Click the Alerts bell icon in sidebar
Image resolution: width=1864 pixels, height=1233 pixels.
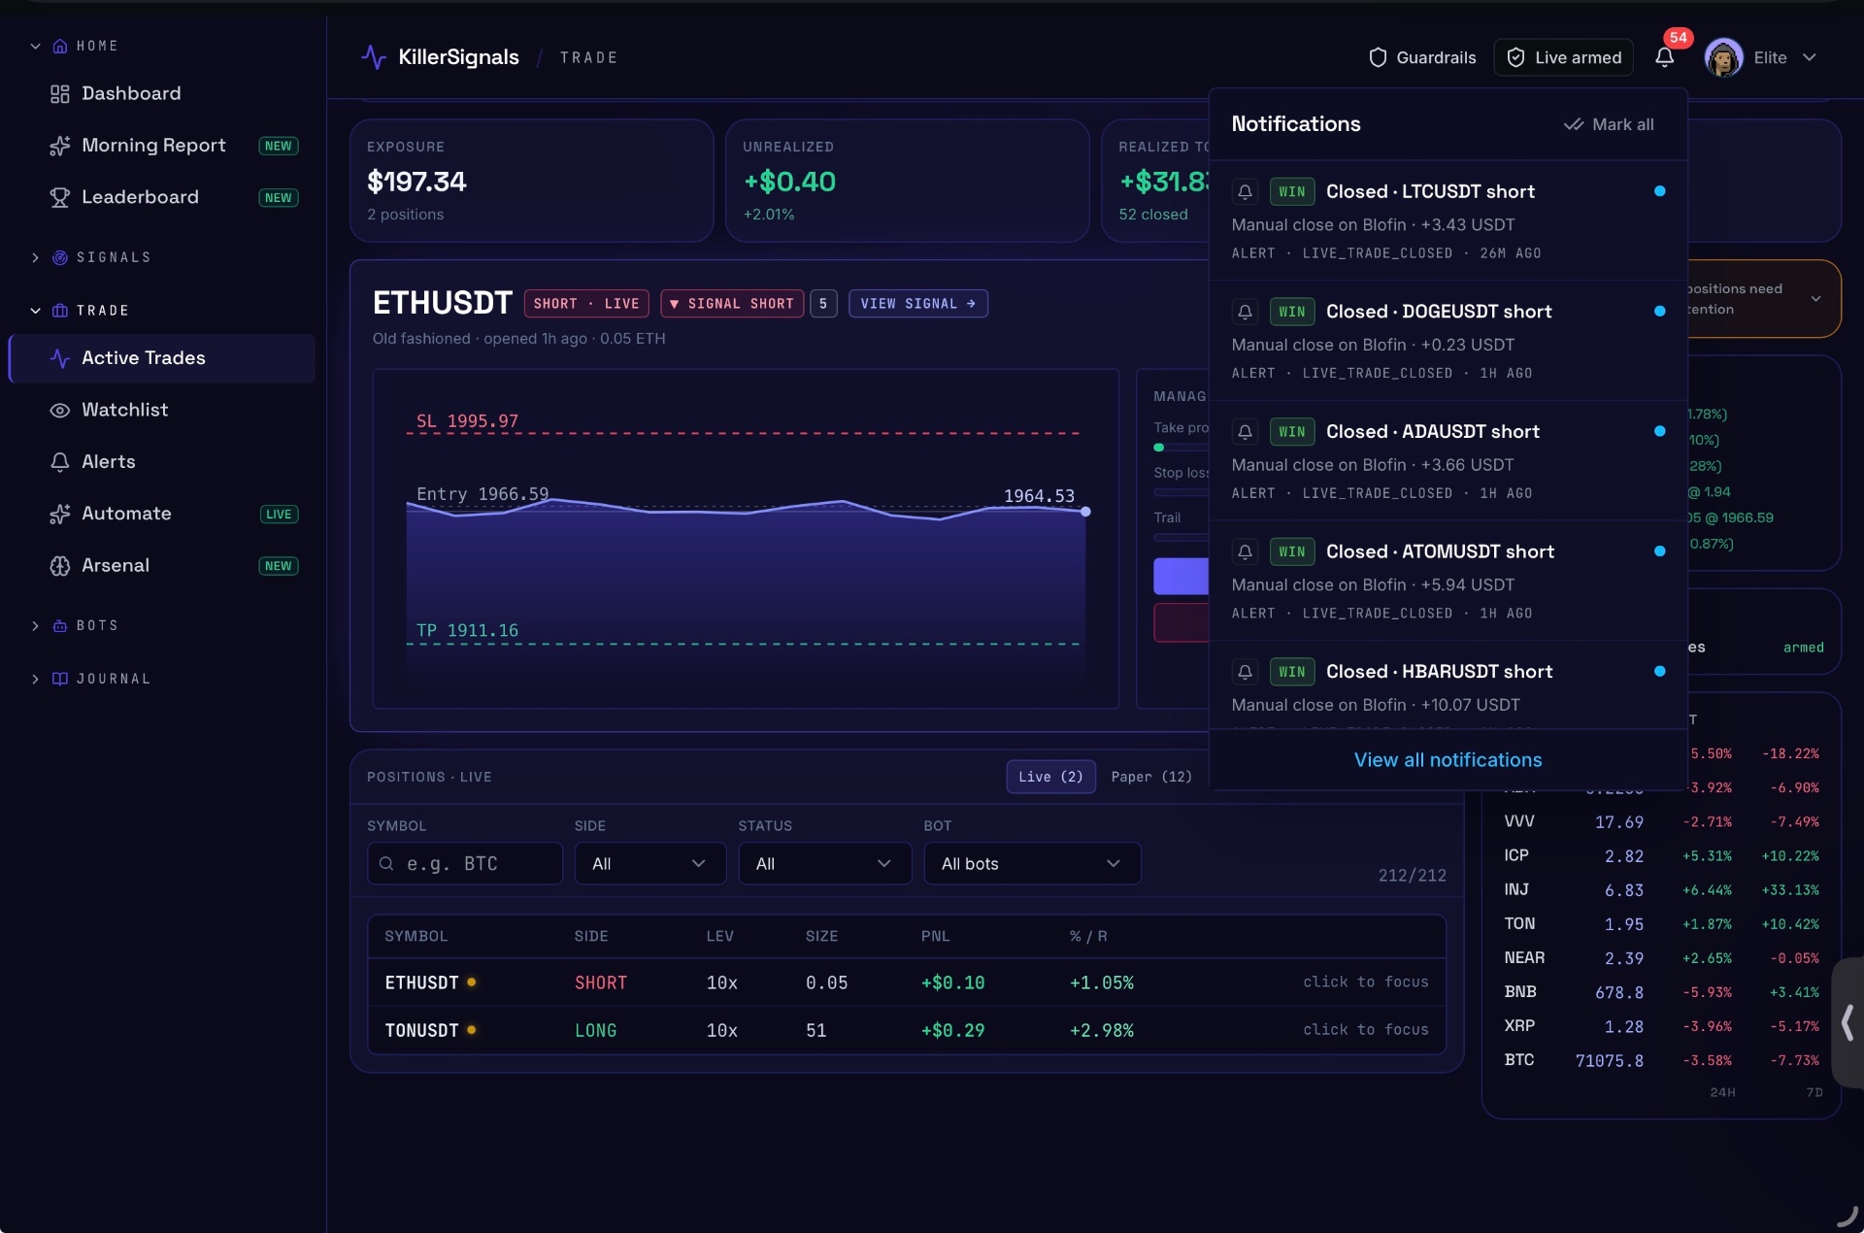pos(60,462)
